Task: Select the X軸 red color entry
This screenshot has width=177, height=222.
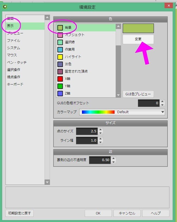Action: pos(86,79)
